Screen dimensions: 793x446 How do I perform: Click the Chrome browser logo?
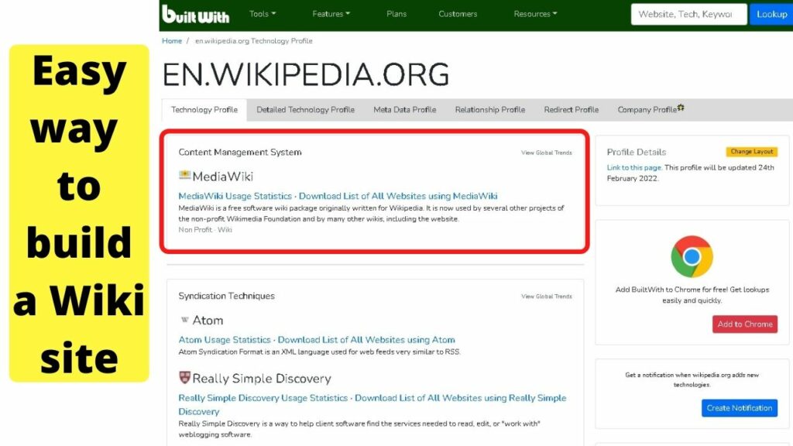coord(692,256)
